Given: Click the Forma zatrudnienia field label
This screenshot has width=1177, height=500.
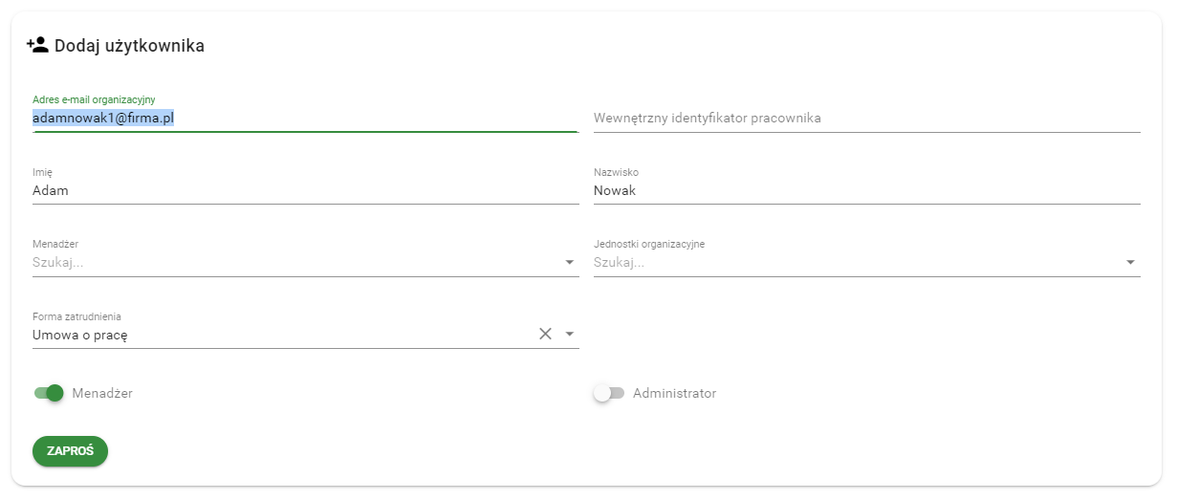Looking at the screenshot, I should 76,316.
